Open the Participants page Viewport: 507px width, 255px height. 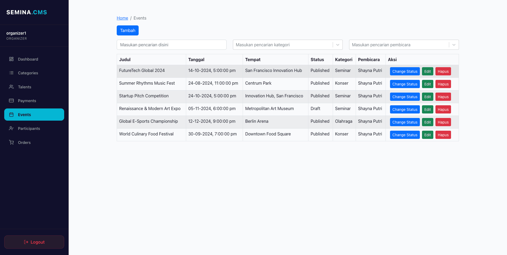tap(34, 128)
